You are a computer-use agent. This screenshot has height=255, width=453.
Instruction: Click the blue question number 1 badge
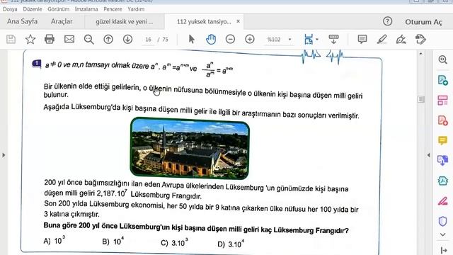pos(37,63)
